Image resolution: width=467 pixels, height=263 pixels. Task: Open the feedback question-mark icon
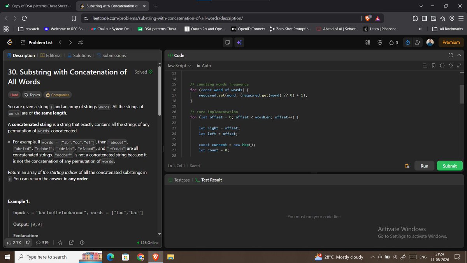click(x=82, y=242)
